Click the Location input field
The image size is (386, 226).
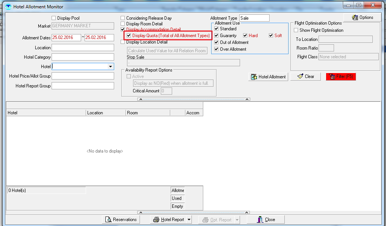click(x=83, y=48)
